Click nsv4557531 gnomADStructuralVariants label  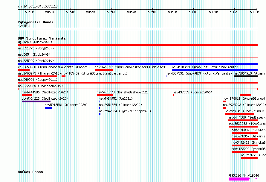[199, 73]
